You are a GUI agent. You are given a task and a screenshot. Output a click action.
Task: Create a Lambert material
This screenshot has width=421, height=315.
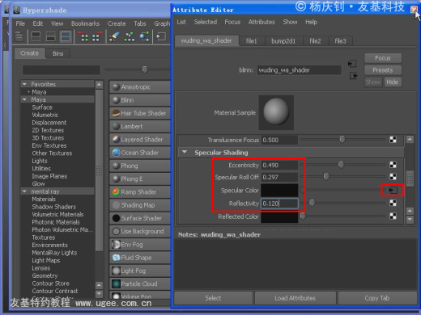pyautogui.click(x=140, y=126)
